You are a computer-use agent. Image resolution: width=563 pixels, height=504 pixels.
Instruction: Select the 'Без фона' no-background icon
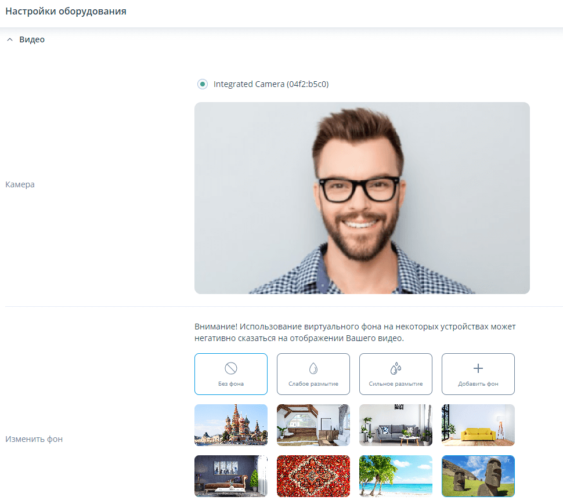click(x=231, y=368)
